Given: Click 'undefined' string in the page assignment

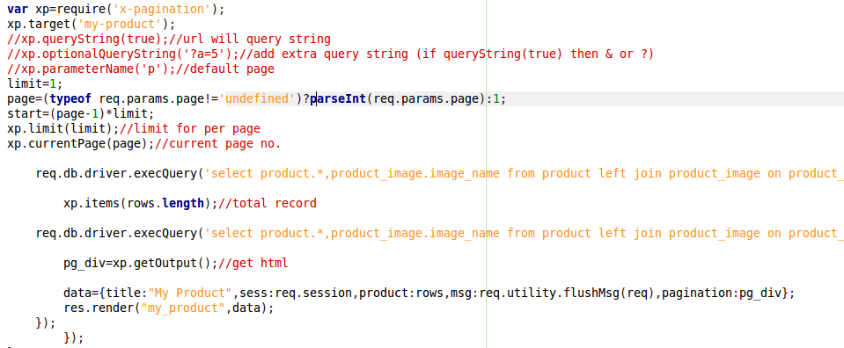Looking at the screenshot, I should click(x=257, y=99).
